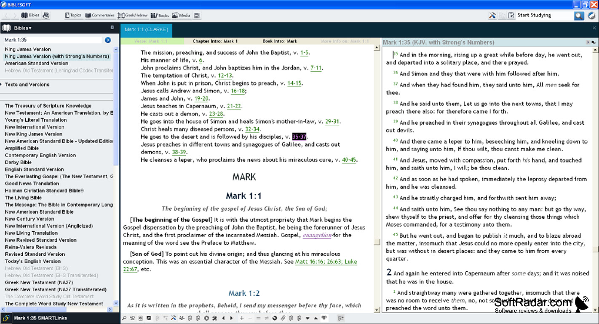The height and width of the screenshot is (324, 599).
Task: Click the down-triangle icon in bottom toolbar
Action: click(x=308, y=318)
